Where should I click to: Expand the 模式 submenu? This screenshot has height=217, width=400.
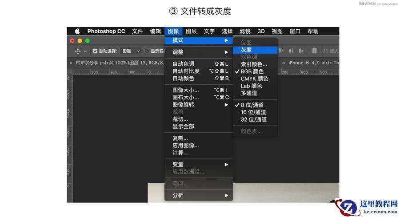click(x=199, y=40)
